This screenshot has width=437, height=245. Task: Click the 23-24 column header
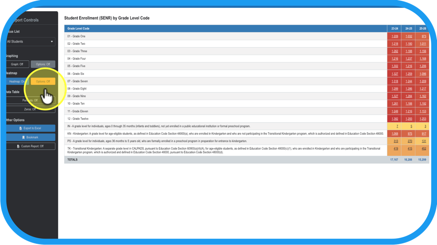[x=394, y=28]
